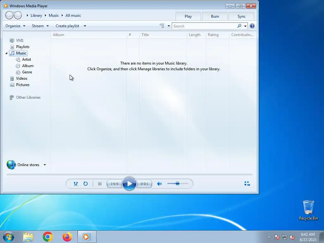This screenshot has width=324, height=243.
Task: Select Other Libraries in navigation pane
Action: coord(25,97)
